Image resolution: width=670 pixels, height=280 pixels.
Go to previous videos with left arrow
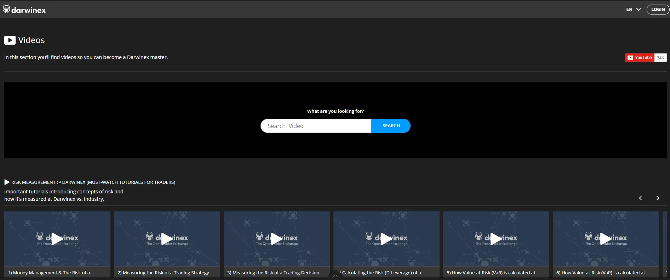[x=640, y=198]
